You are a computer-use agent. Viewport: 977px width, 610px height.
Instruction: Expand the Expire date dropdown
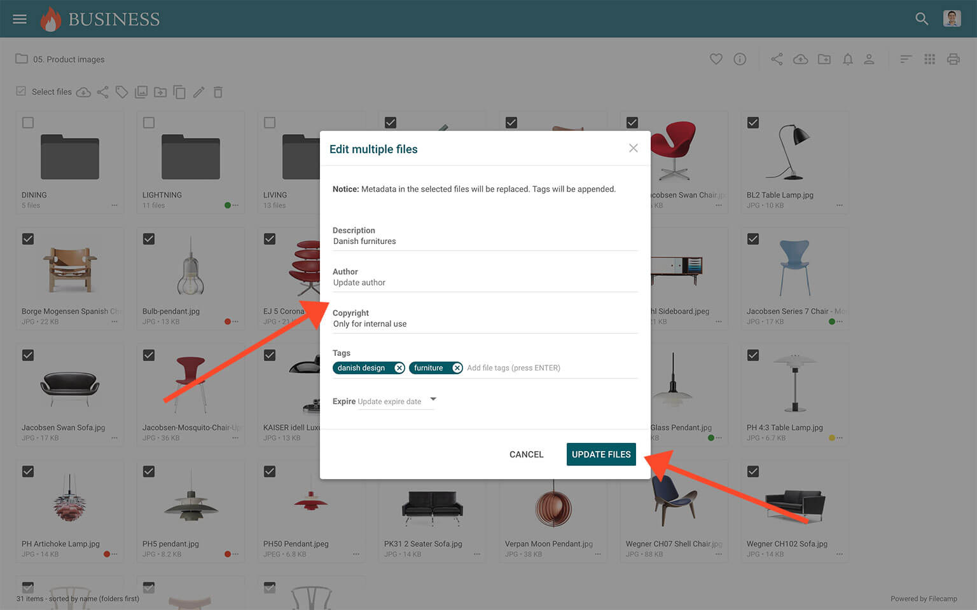tap(433, 400)
